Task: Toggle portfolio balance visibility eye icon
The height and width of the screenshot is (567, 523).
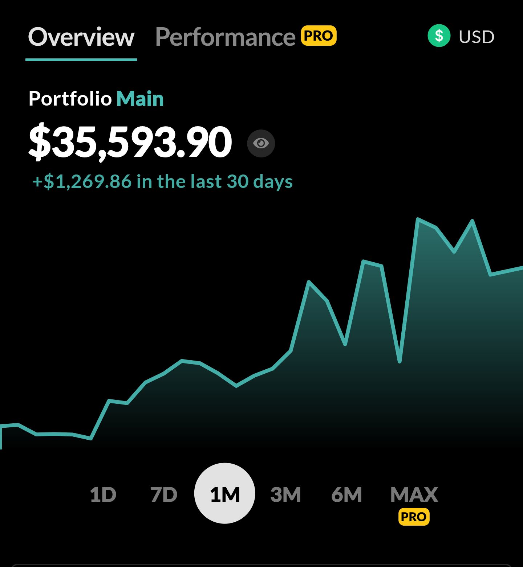Action: (x=261, y=143)
